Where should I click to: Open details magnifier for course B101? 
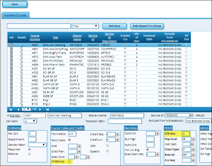[21, 100]
